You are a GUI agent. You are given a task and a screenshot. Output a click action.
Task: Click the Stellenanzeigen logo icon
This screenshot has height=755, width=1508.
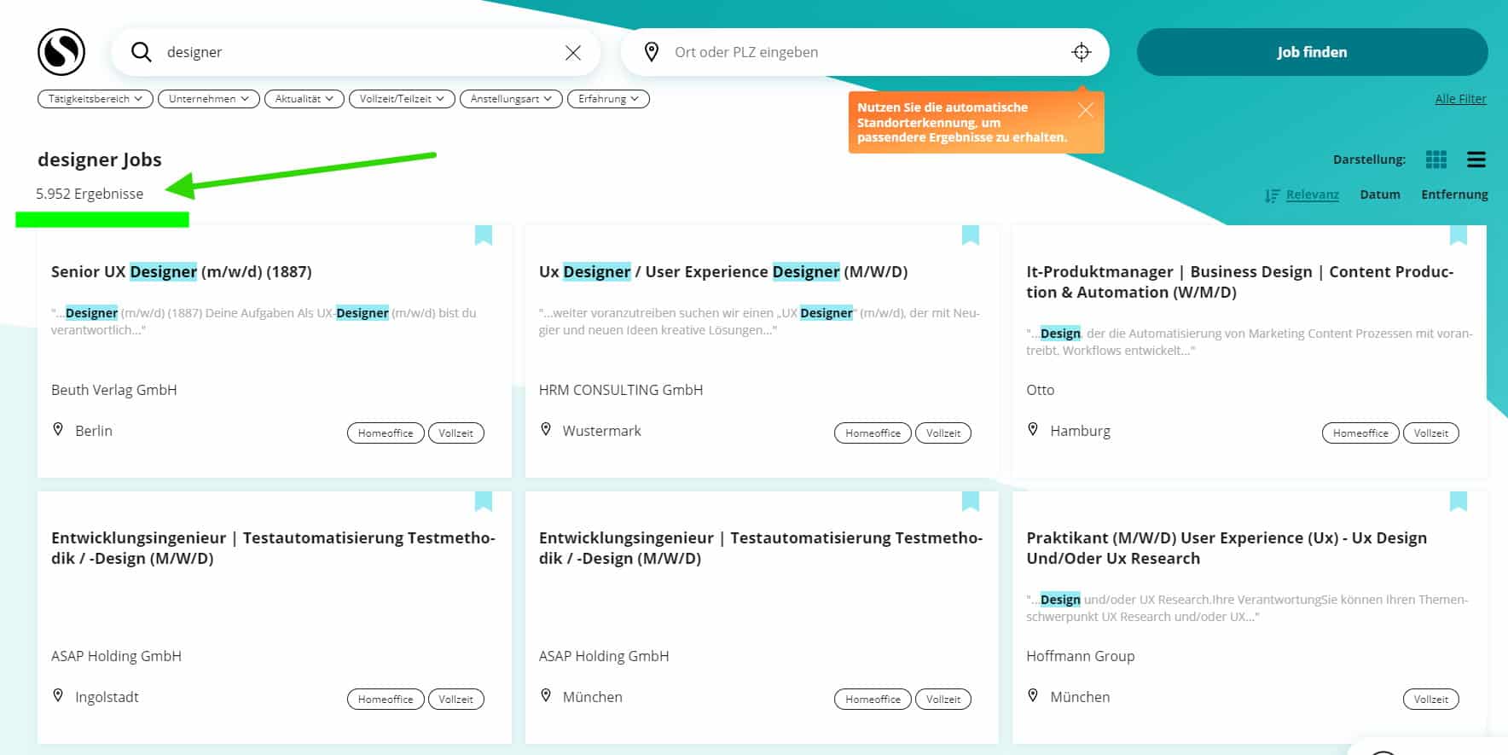pyautogui.click(x=61, y=52)
